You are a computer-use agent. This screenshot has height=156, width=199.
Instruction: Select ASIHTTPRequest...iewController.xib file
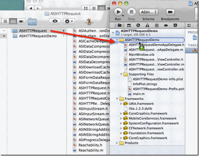click(156, 69)
